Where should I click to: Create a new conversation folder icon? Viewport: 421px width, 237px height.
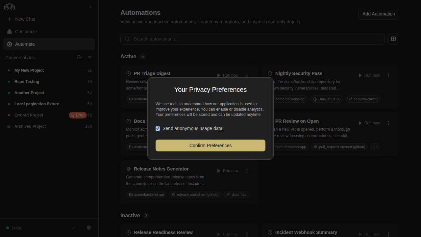coord(80,57)
